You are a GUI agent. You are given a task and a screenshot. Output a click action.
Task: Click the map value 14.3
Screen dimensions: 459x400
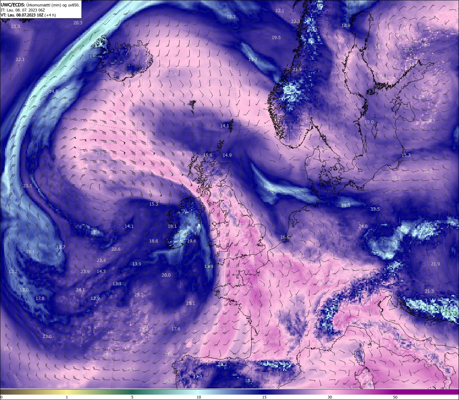pyautogui.click(x=101, y=272)
